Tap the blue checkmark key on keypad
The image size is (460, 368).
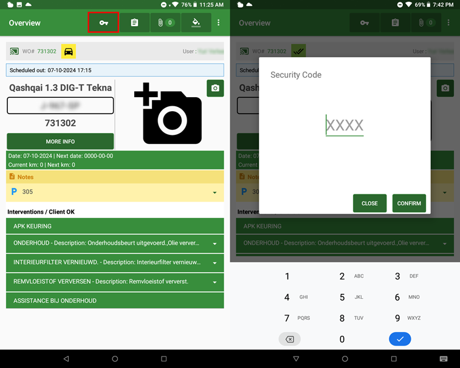[x=400, y=339]
